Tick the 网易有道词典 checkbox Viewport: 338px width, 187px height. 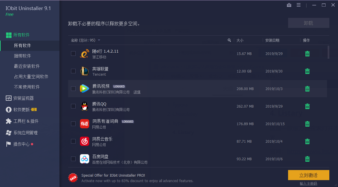(73, 124)
